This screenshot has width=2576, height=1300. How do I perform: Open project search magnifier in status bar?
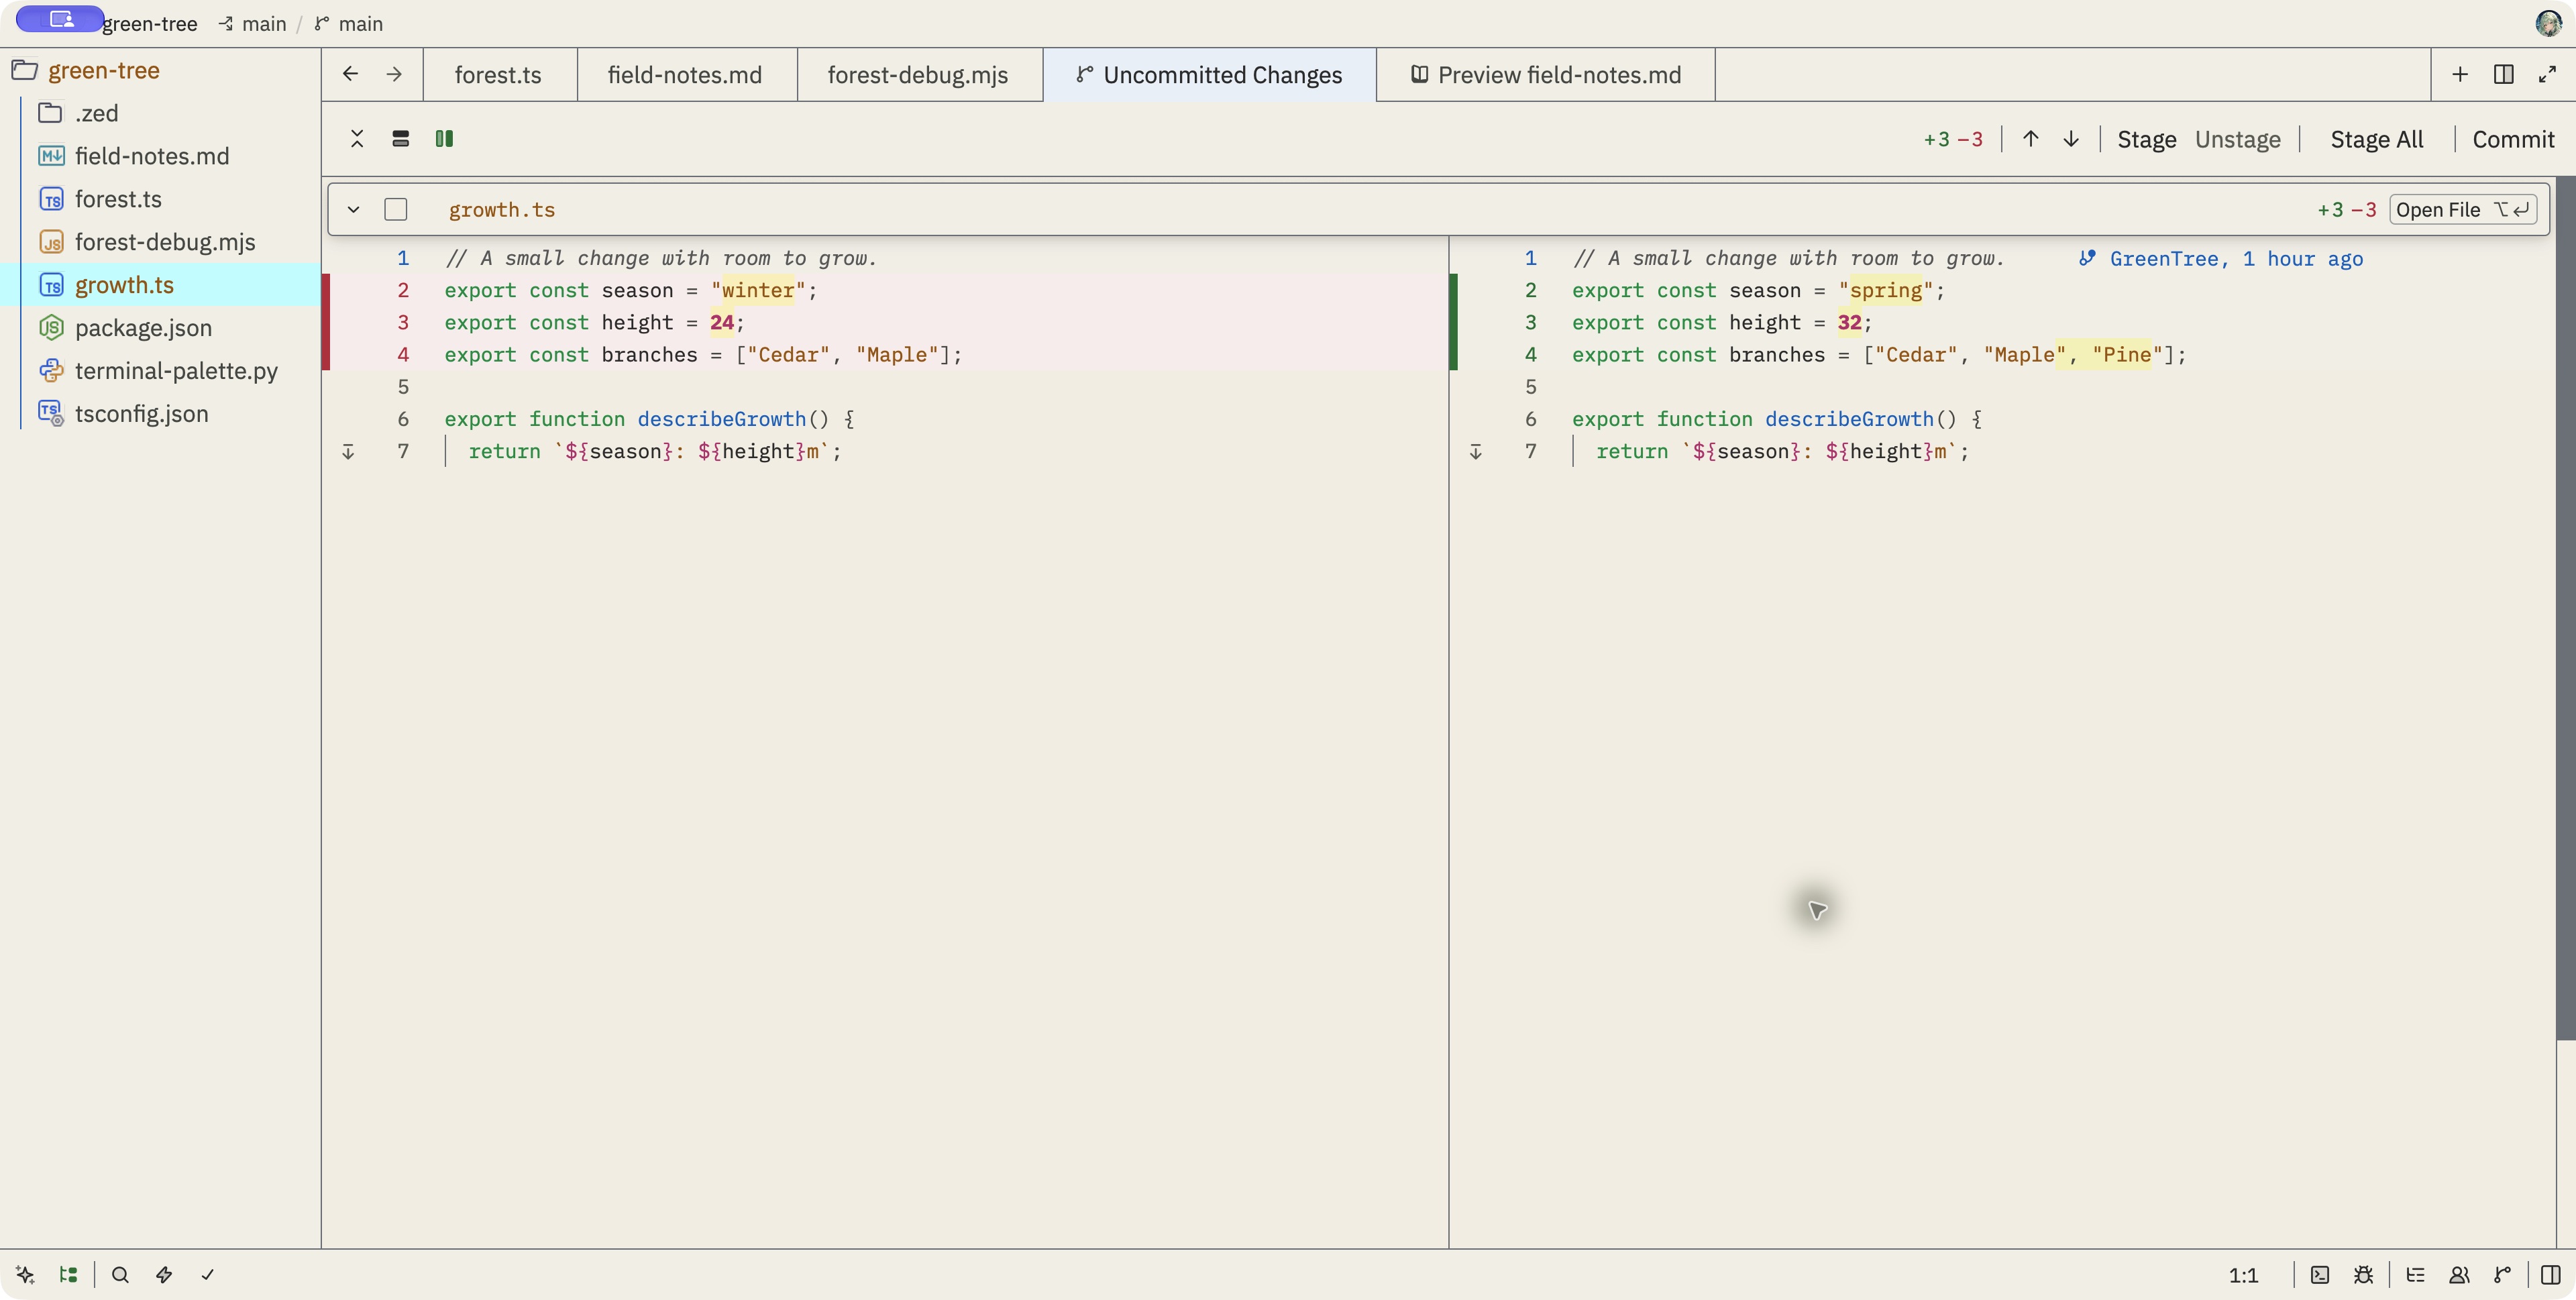(120, 1274)
